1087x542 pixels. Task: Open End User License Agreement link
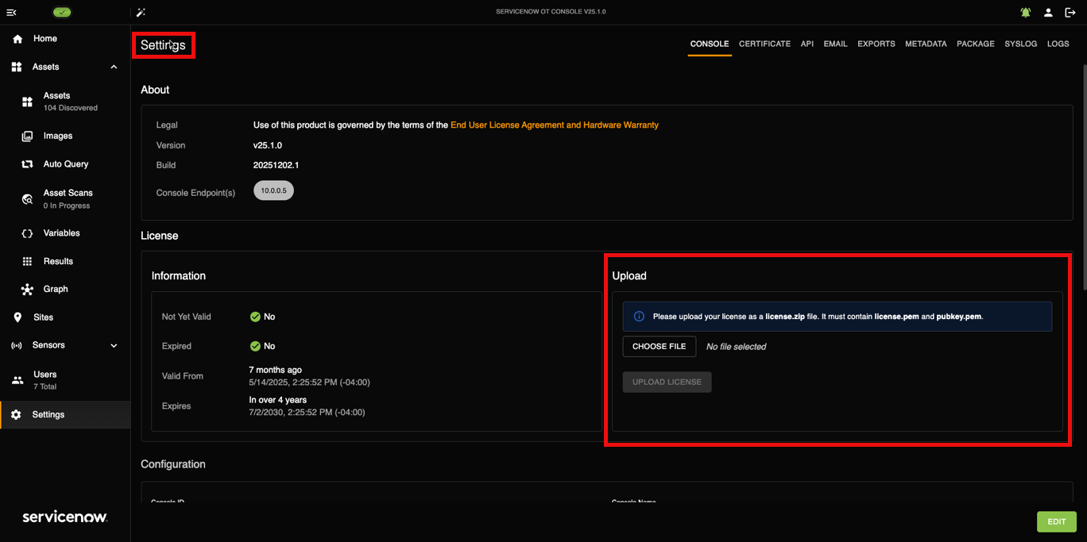tap(555, 125)
